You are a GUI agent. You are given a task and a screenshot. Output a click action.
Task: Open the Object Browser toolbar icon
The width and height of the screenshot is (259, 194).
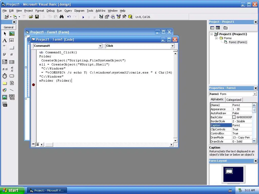[x=119, y=17]
